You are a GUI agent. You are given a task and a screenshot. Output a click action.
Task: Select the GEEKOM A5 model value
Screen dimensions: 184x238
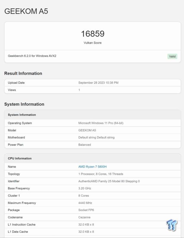coord(87,130)
